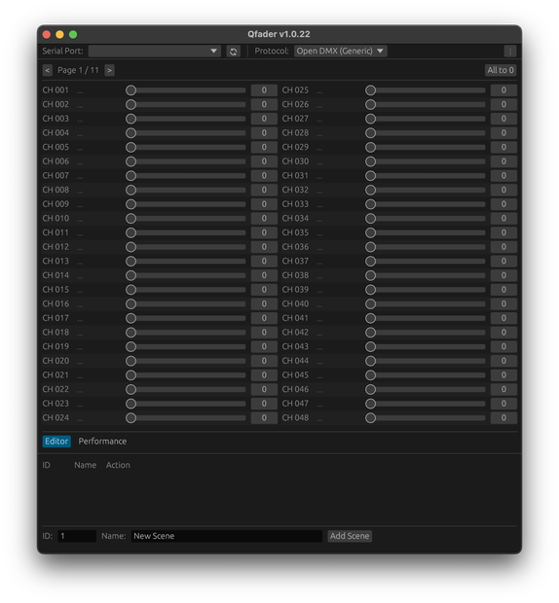The image size is (559, 603).
Task: Click the All to 0 button
Action: (x=501, y=70)
